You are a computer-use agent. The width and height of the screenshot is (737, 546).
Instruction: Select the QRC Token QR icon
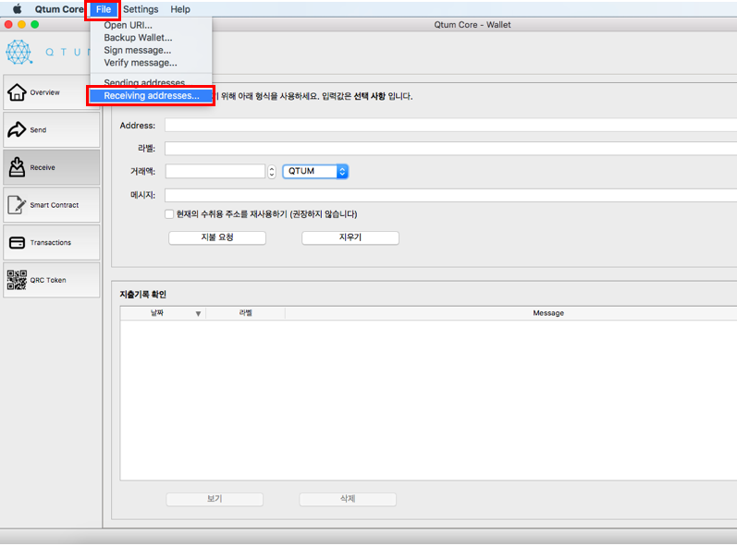17,280
